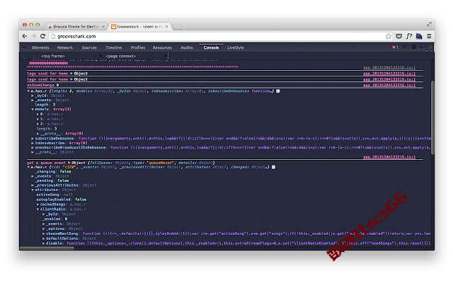Open the Resources panel

coord(162,47)
